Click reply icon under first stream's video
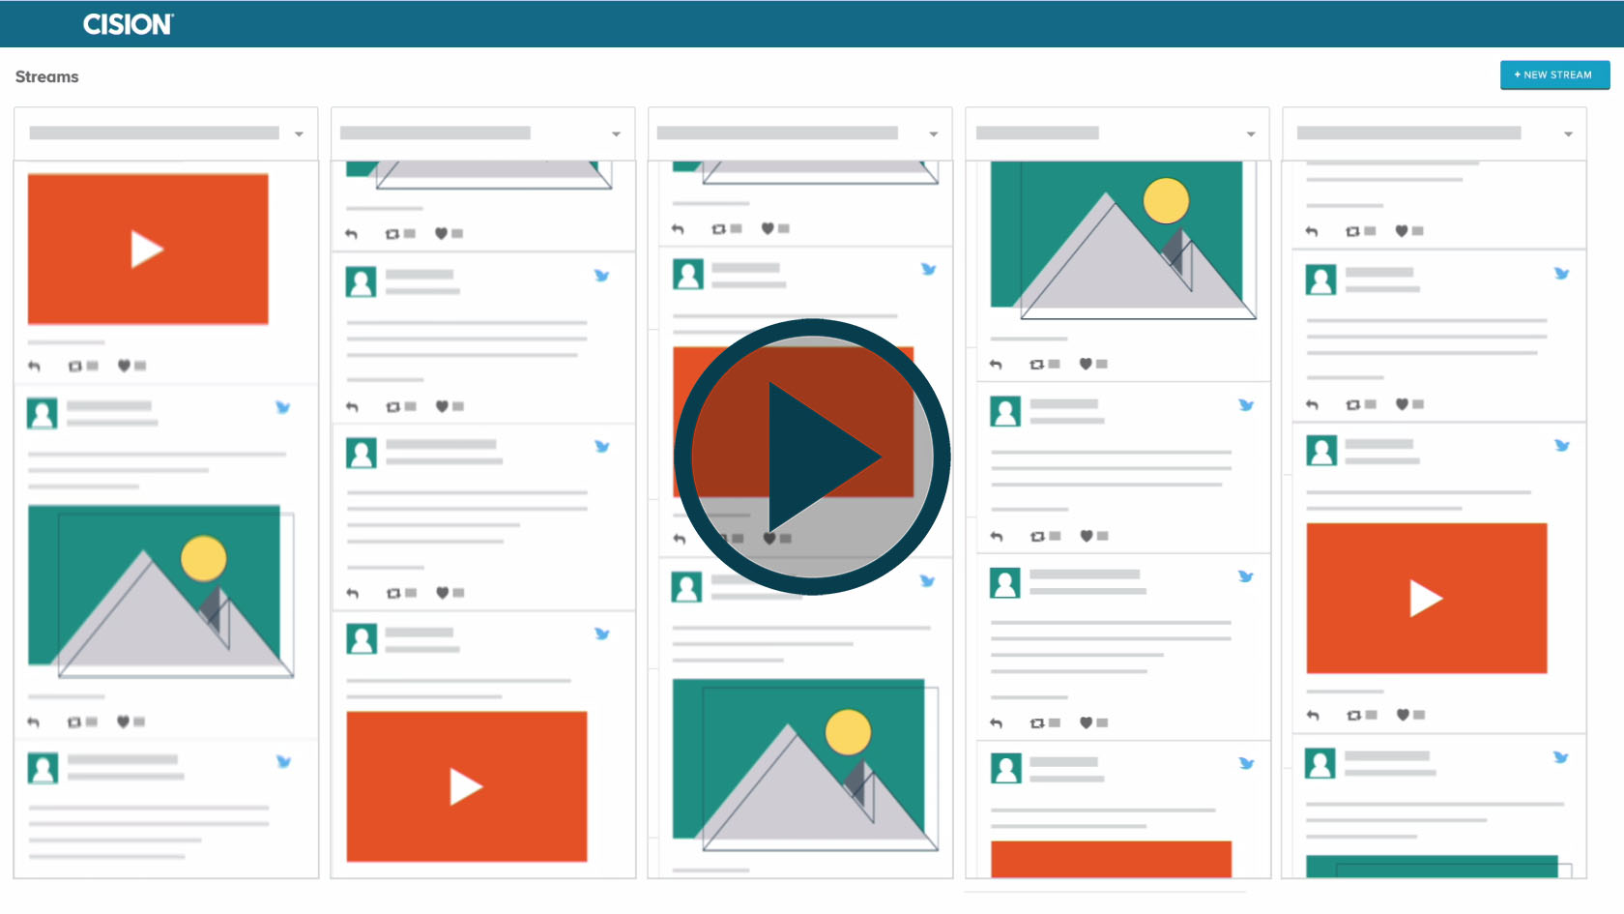The height and width of the screenshot is (914, 1624). click(x=35, y=366)
